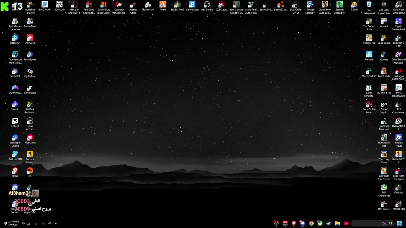406x228 pixels.
Task: Launch the Epic Games Launcher
Action: tap(15, 24)
